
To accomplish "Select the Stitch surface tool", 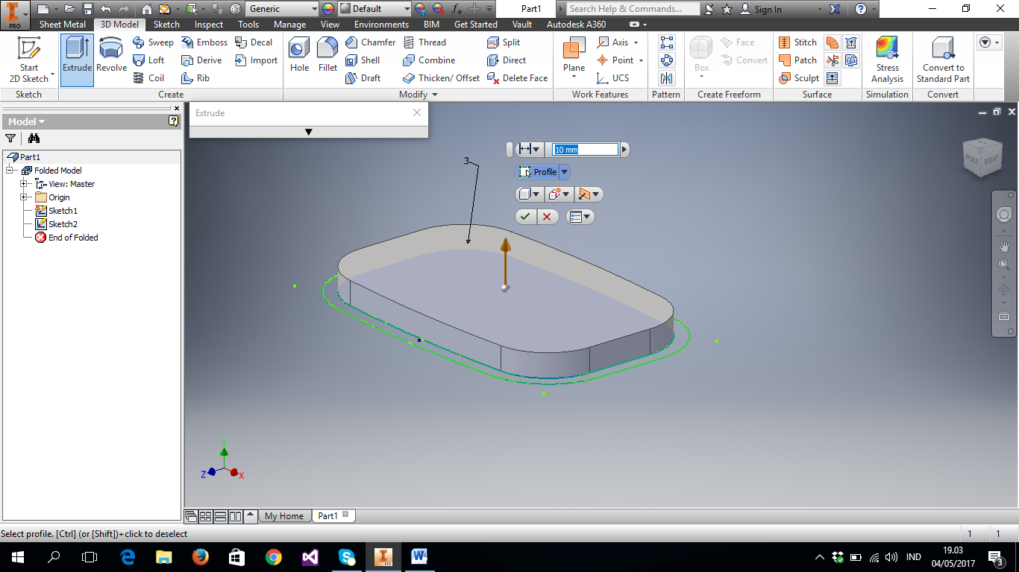I will pyautogui.click(x=797, y=42).
